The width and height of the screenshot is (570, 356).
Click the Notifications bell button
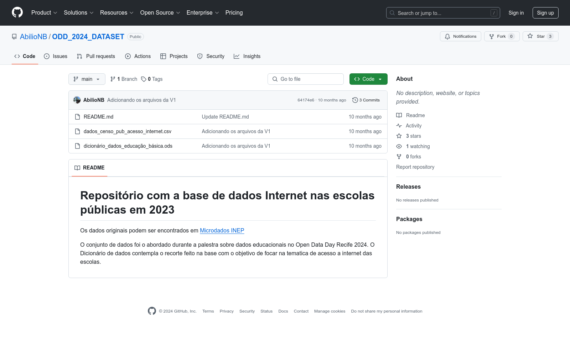[x=461, y=36]
